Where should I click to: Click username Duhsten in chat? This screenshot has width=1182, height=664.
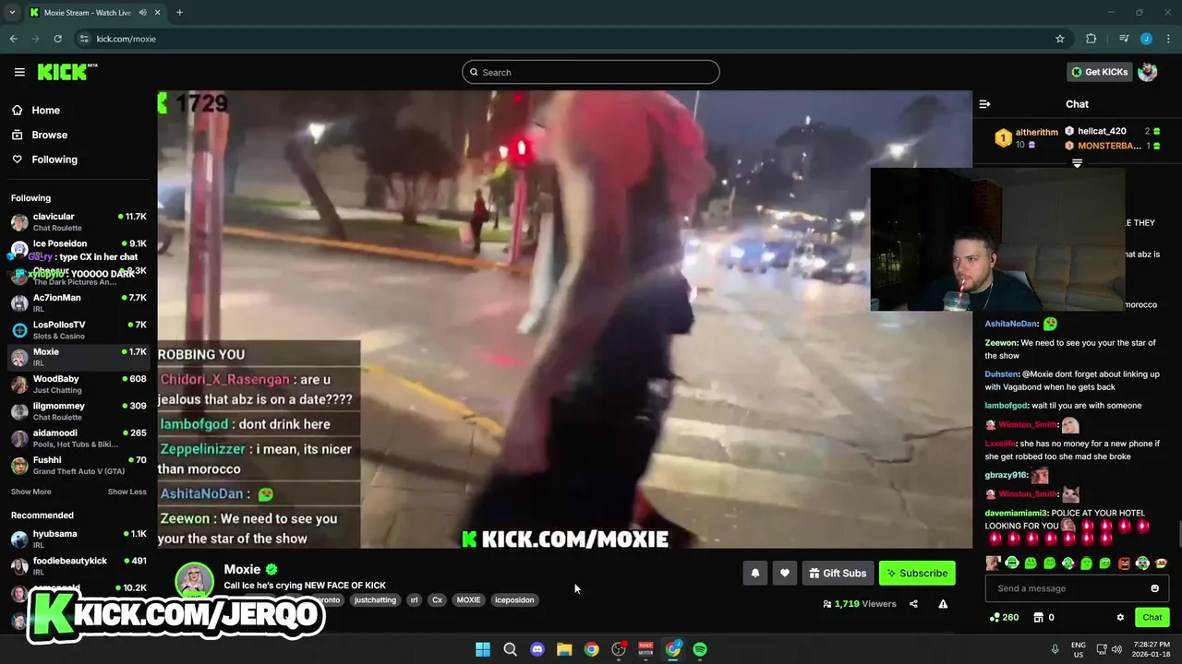1002,374
